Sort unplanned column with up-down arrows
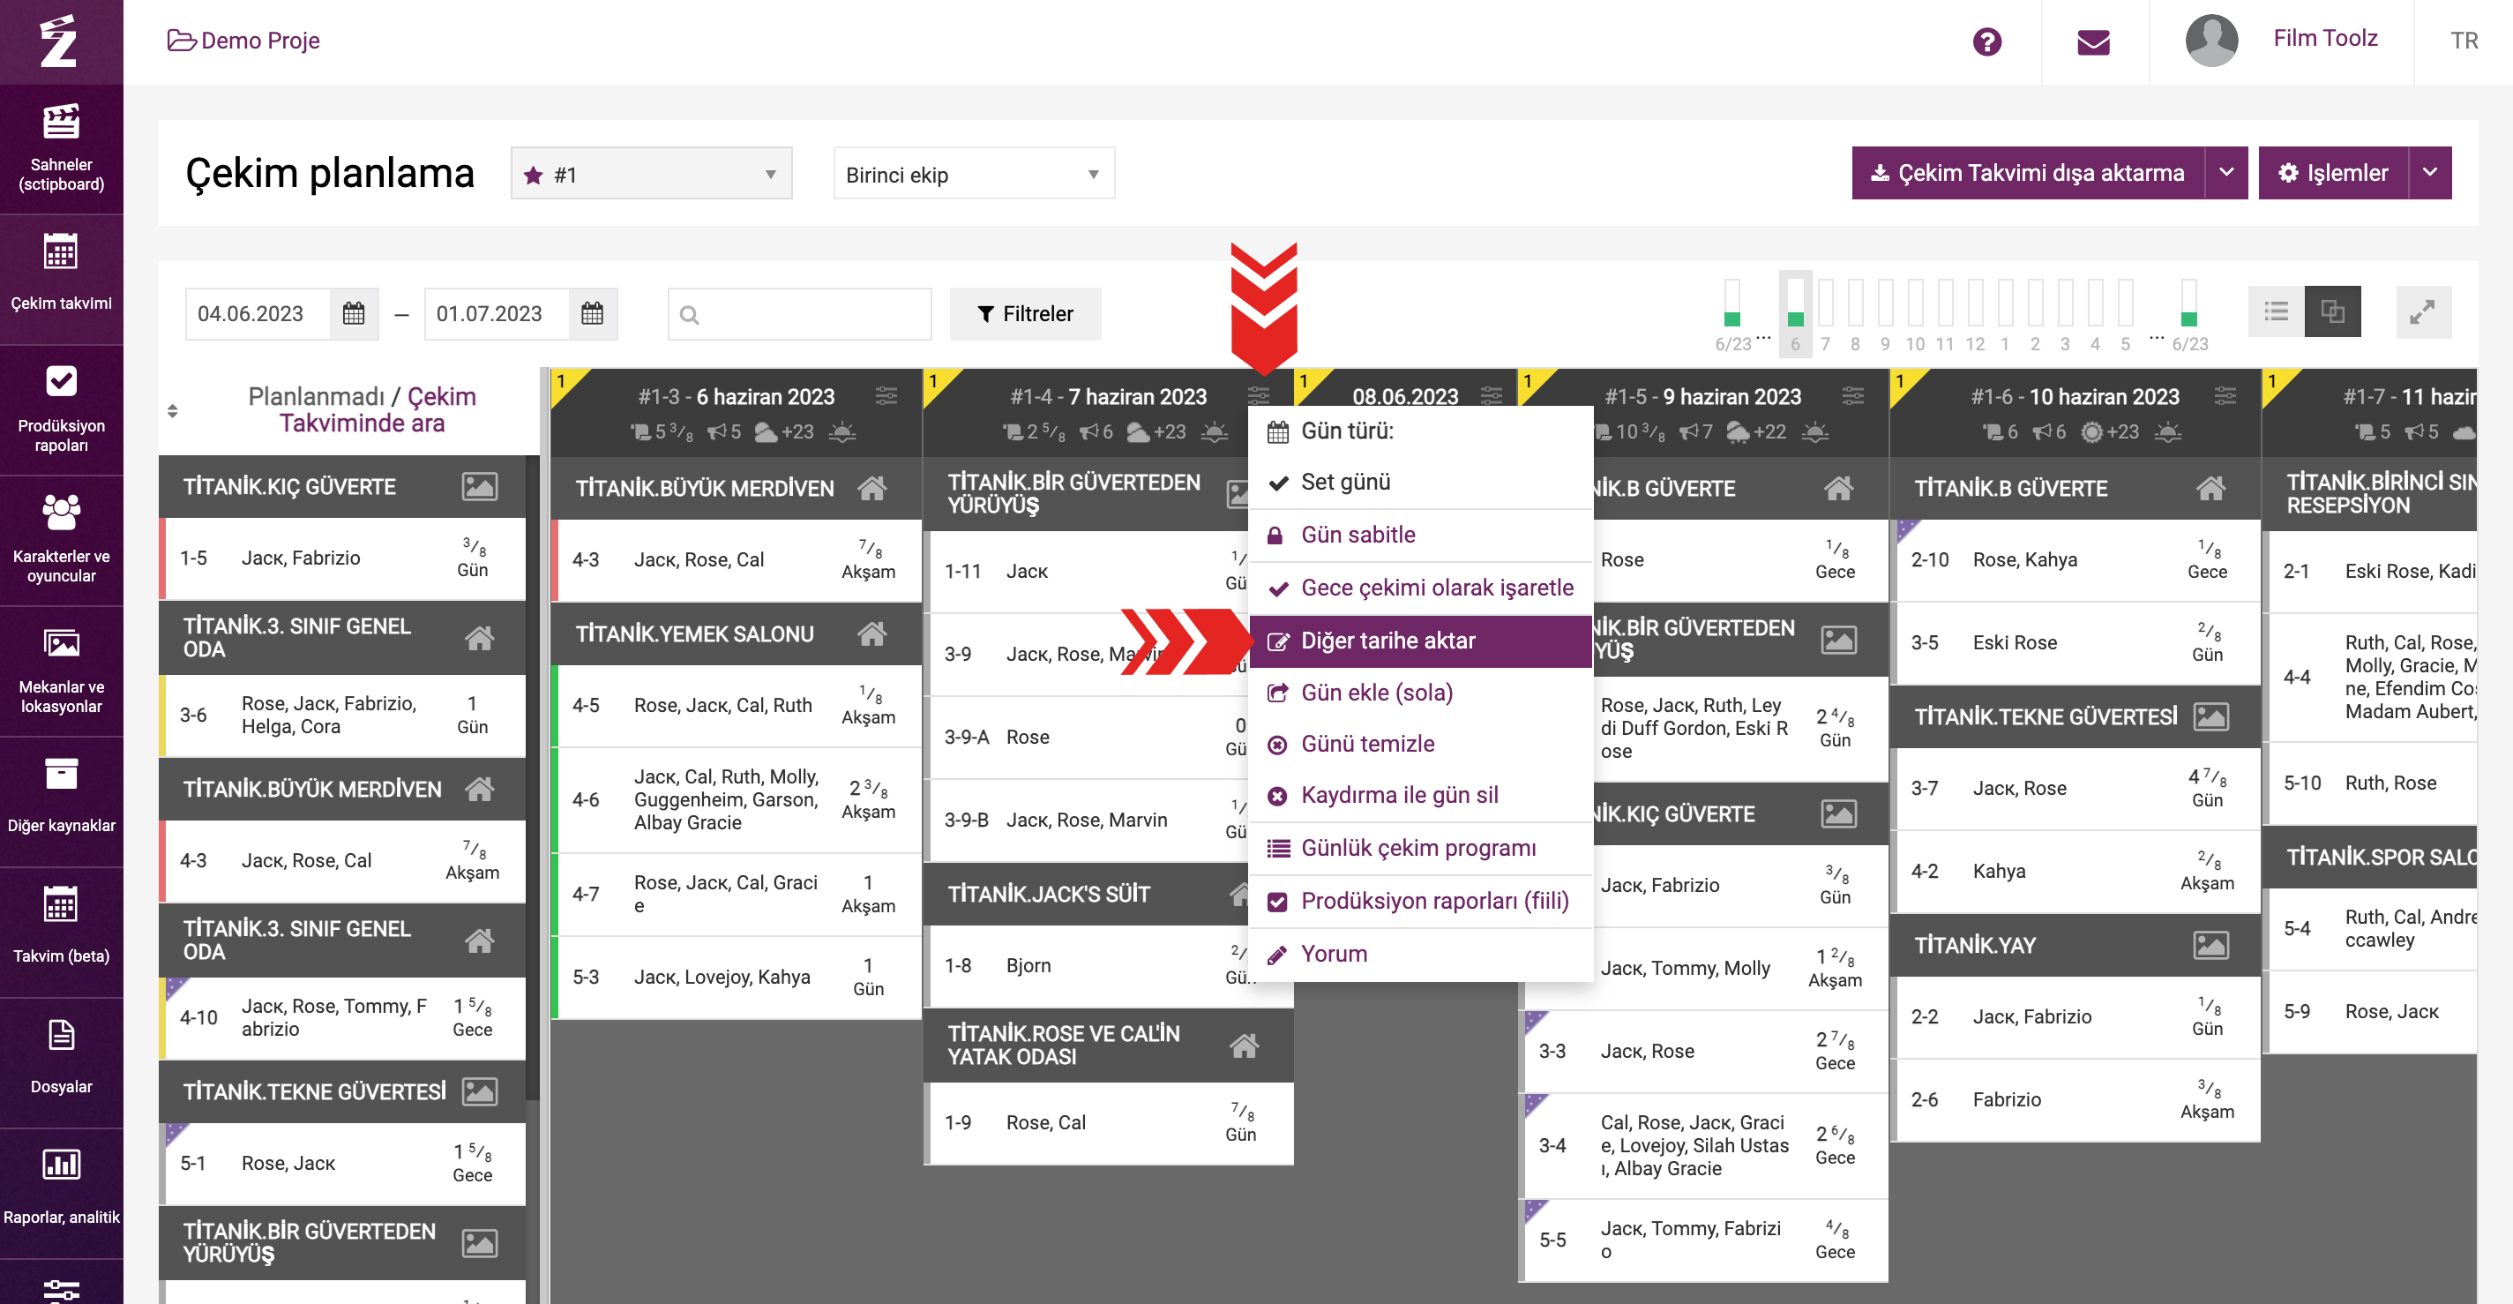 173,410
